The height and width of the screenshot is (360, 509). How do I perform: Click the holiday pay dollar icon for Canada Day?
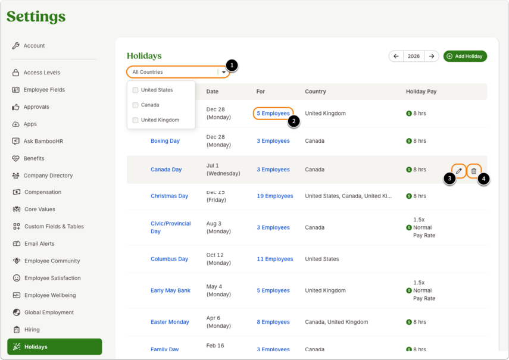click(409, 170)
